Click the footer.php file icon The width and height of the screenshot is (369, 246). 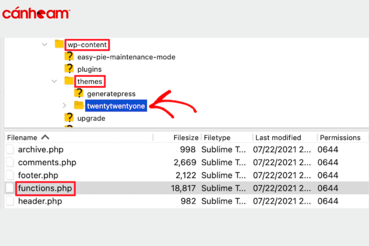pos(10,175)
